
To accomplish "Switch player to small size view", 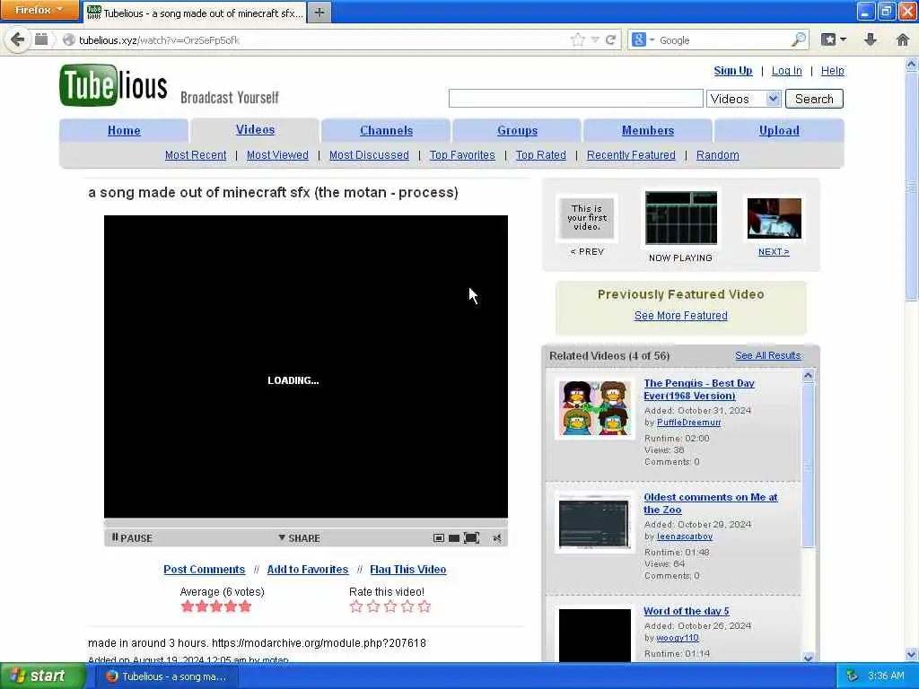I will (x=438, y=538).
